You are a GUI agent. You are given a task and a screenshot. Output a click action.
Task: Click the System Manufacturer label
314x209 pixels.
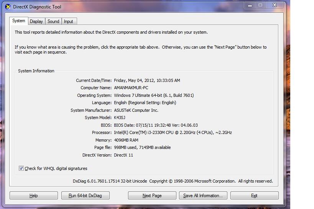pyautogui.click(x=91, y=110)
